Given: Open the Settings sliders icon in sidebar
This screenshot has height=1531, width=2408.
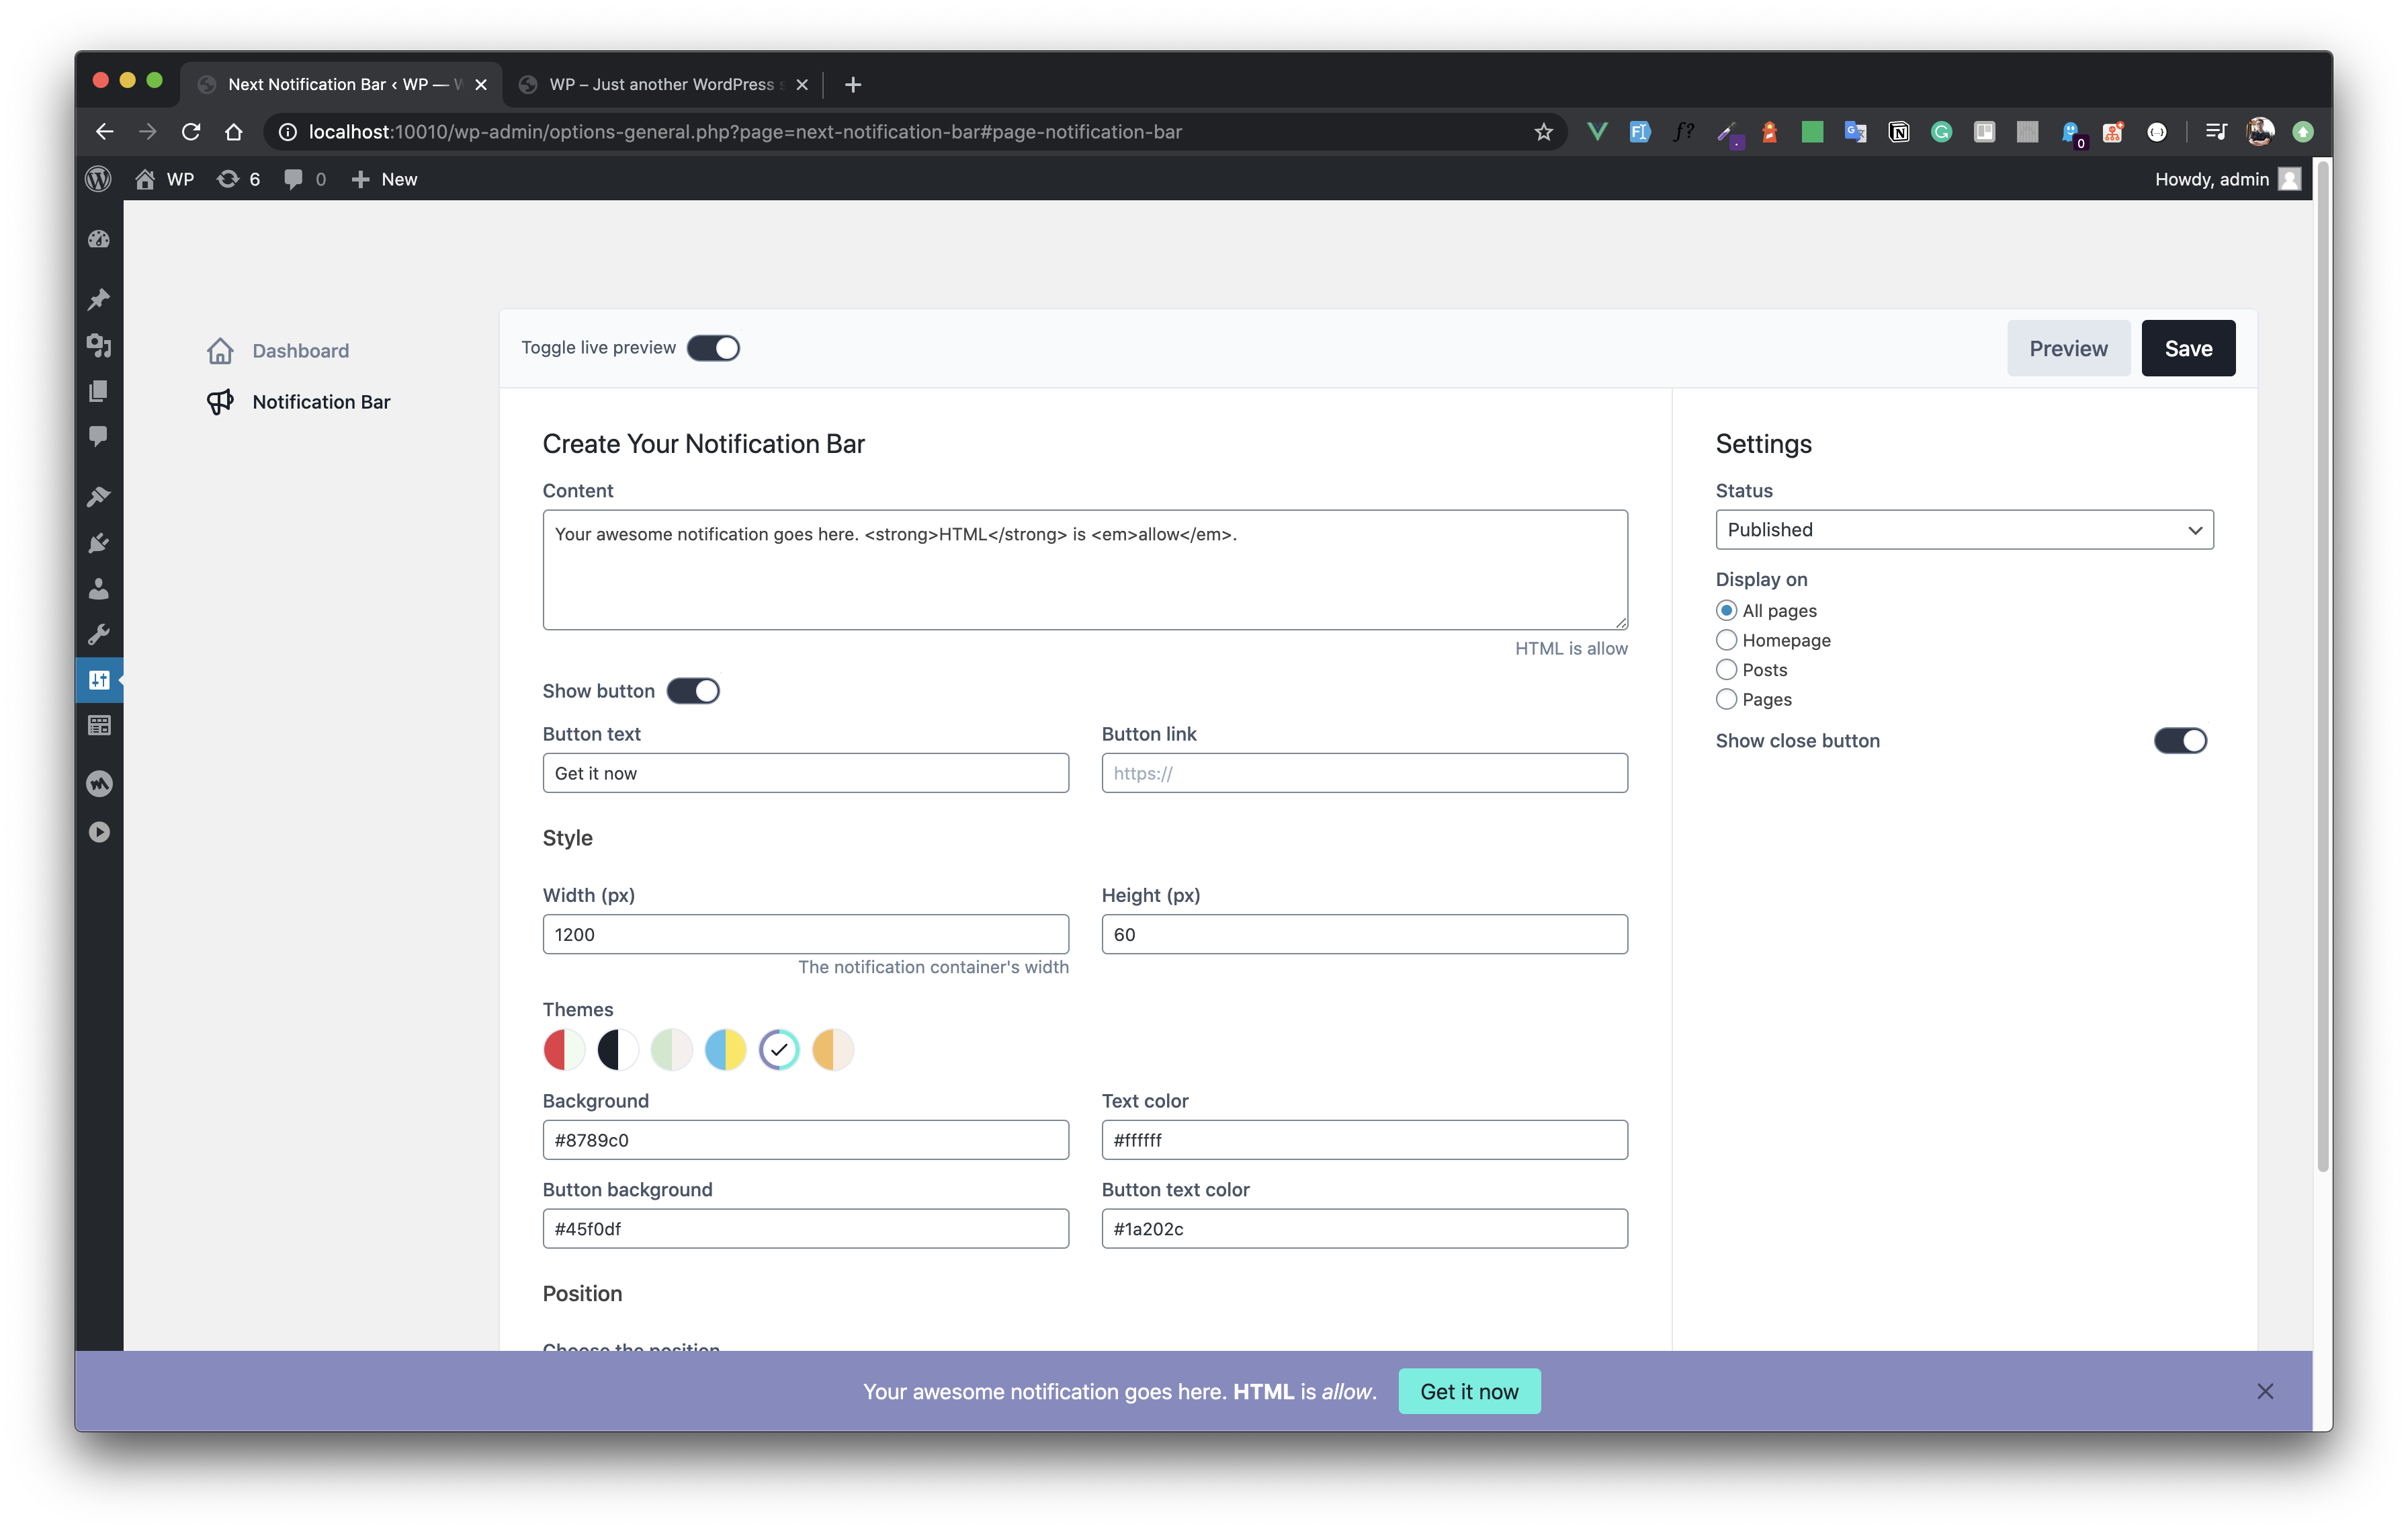Looking at the screenshot, I should coord(98,680).
